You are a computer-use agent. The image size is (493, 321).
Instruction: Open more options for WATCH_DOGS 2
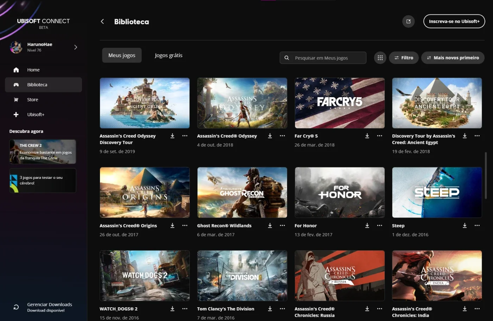[x=185, y=309]
